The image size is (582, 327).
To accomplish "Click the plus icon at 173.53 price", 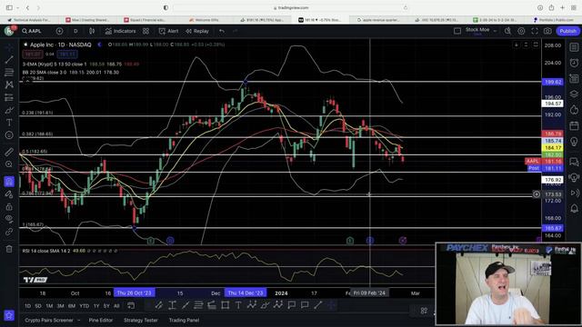I will point(537,194).
